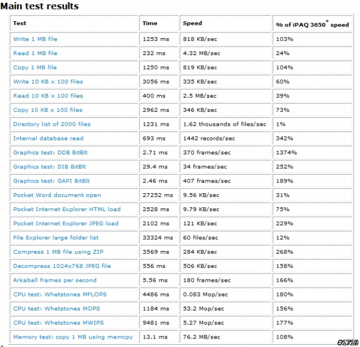The height and width of the screenshot is (347, 360).
Task: Click Copy 10 KB x 100 files
Action: (48, 110)
